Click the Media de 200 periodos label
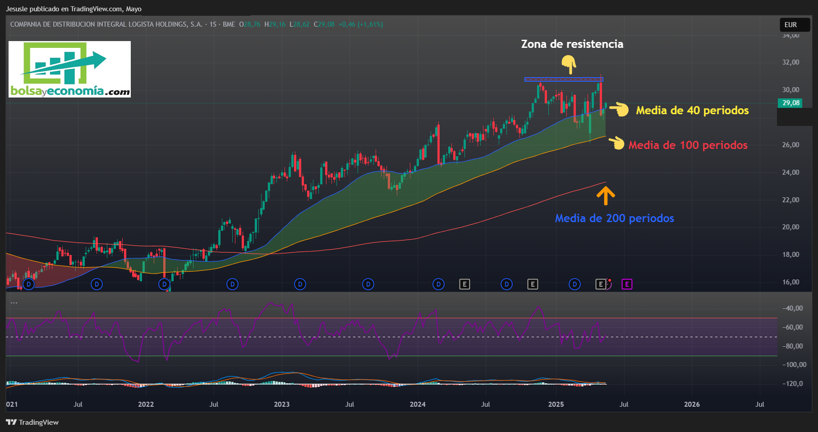The image size is (818, 432). coord(615,218)
